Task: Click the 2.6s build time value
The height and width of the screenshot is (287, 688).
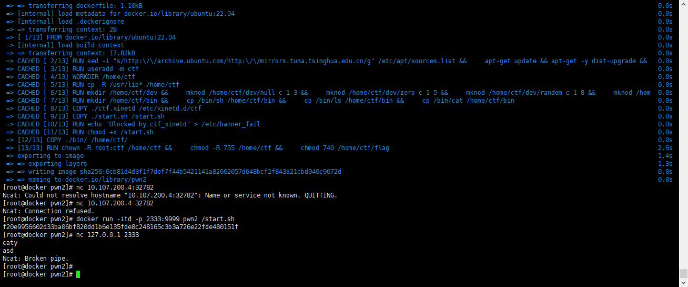Action: pyautogui.click(x=665, y=148)
